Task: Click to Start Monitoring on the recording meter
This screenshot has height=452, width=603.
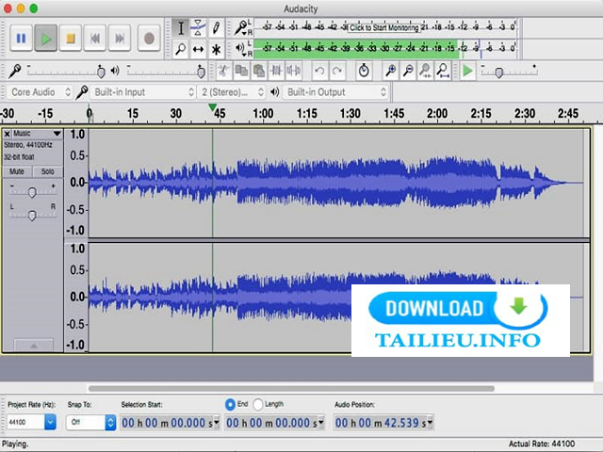Action: tap(383, 27)
